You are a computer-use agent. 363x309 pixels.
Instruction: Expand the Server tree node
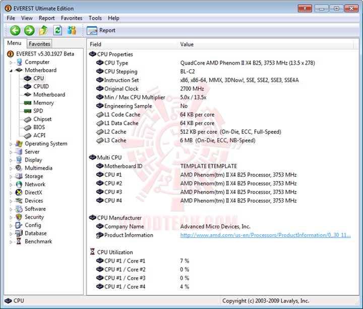point(11,152)
